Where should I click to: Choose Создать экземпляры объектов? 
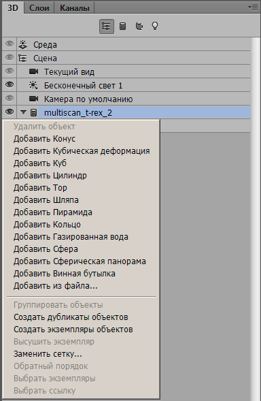click(x=81, y=330)
